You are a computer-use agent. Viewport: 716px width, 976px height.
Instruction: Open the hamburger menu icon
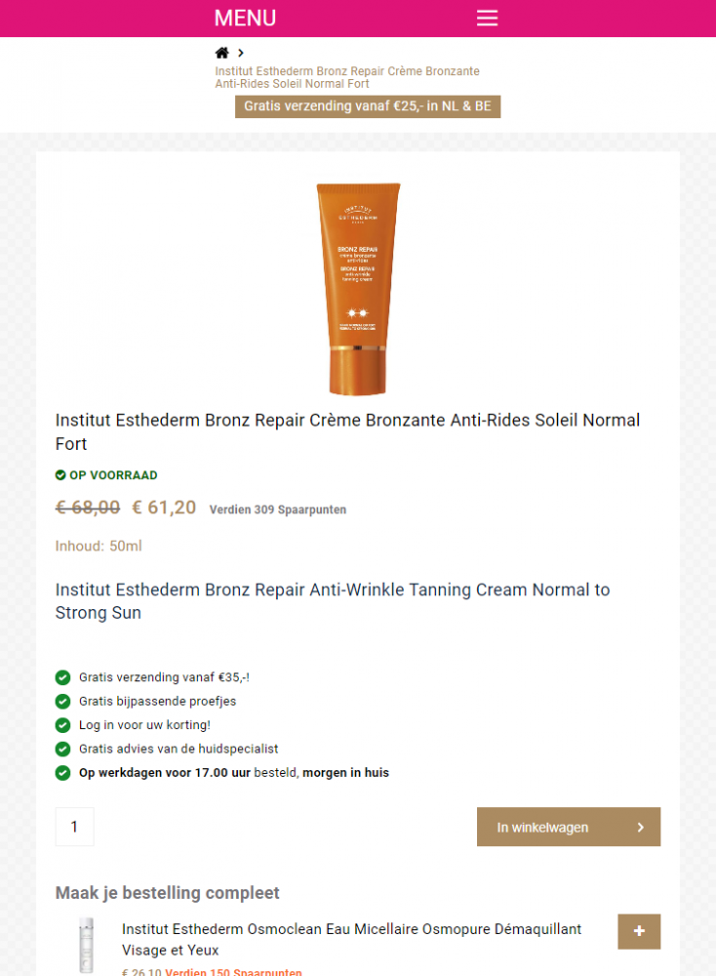click(x=487, y=18)
